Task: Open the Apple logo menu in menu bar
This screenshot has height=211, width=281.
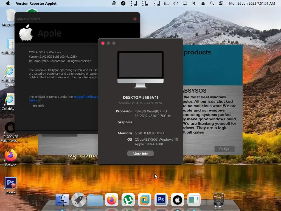Action: pos(8,3)
